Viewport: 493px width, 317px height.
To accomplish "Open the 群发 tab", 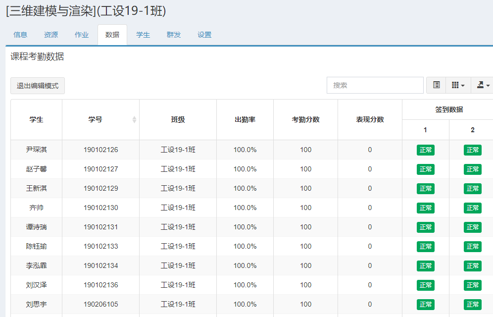I will click(174, 35).
